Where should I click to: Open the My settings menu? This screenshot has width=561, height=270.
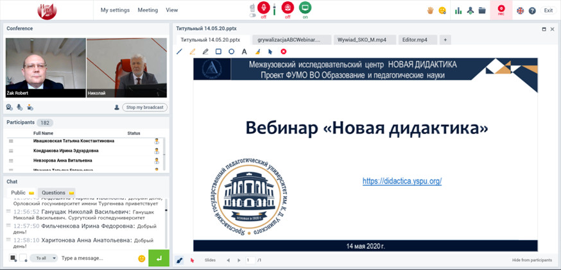coord(115,10)
